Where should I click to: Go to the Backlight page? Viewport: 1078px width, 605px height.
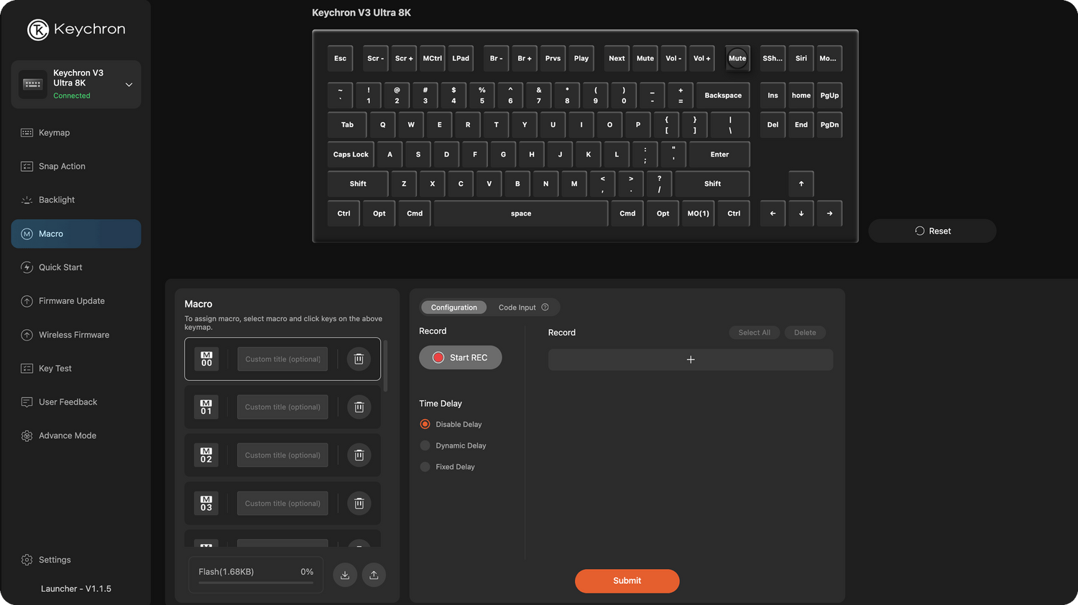coord(57,200)
